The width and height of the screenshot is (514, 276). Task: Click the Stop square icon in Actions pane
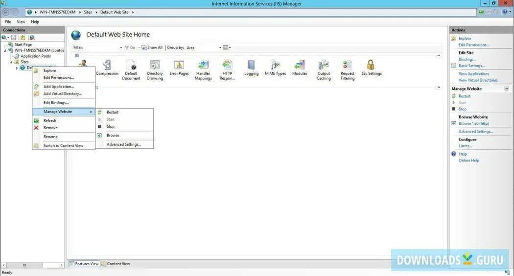[454, 109]
